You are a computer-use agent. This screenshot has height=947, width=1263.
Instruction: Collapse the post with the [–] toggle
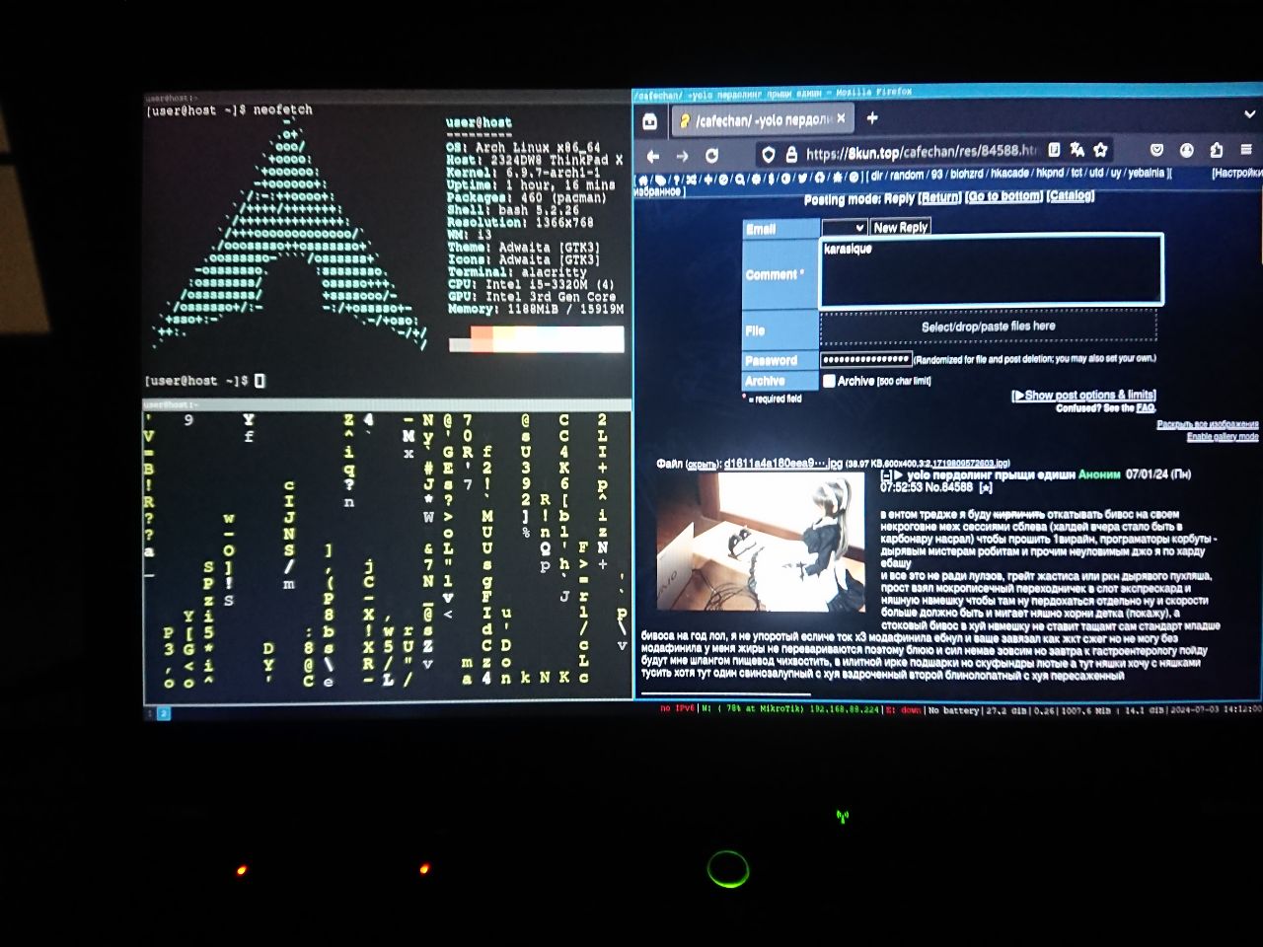pyautogui.click(x=886, y=475)
